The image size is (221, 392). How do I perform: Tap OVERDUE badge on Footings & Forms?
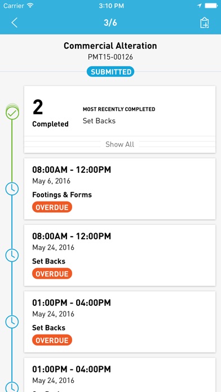tap(52, 207)
